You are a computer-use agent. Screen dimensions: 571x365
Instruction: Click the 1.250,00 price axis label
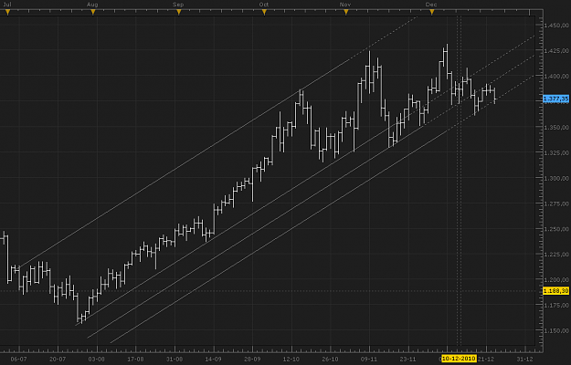coord(556,229)
